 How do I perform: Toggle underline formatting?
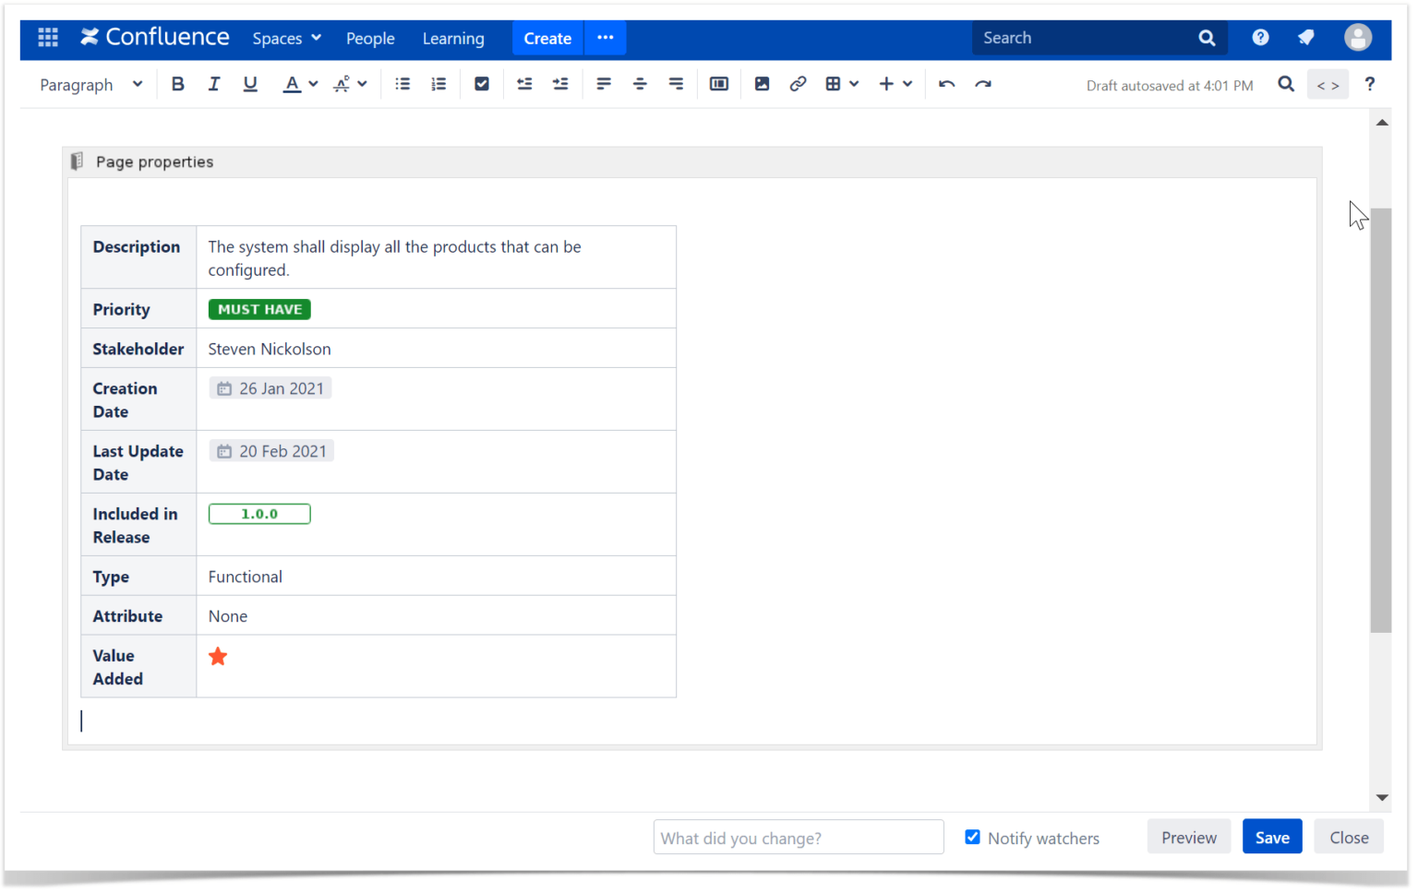click(x=249, y=84)
